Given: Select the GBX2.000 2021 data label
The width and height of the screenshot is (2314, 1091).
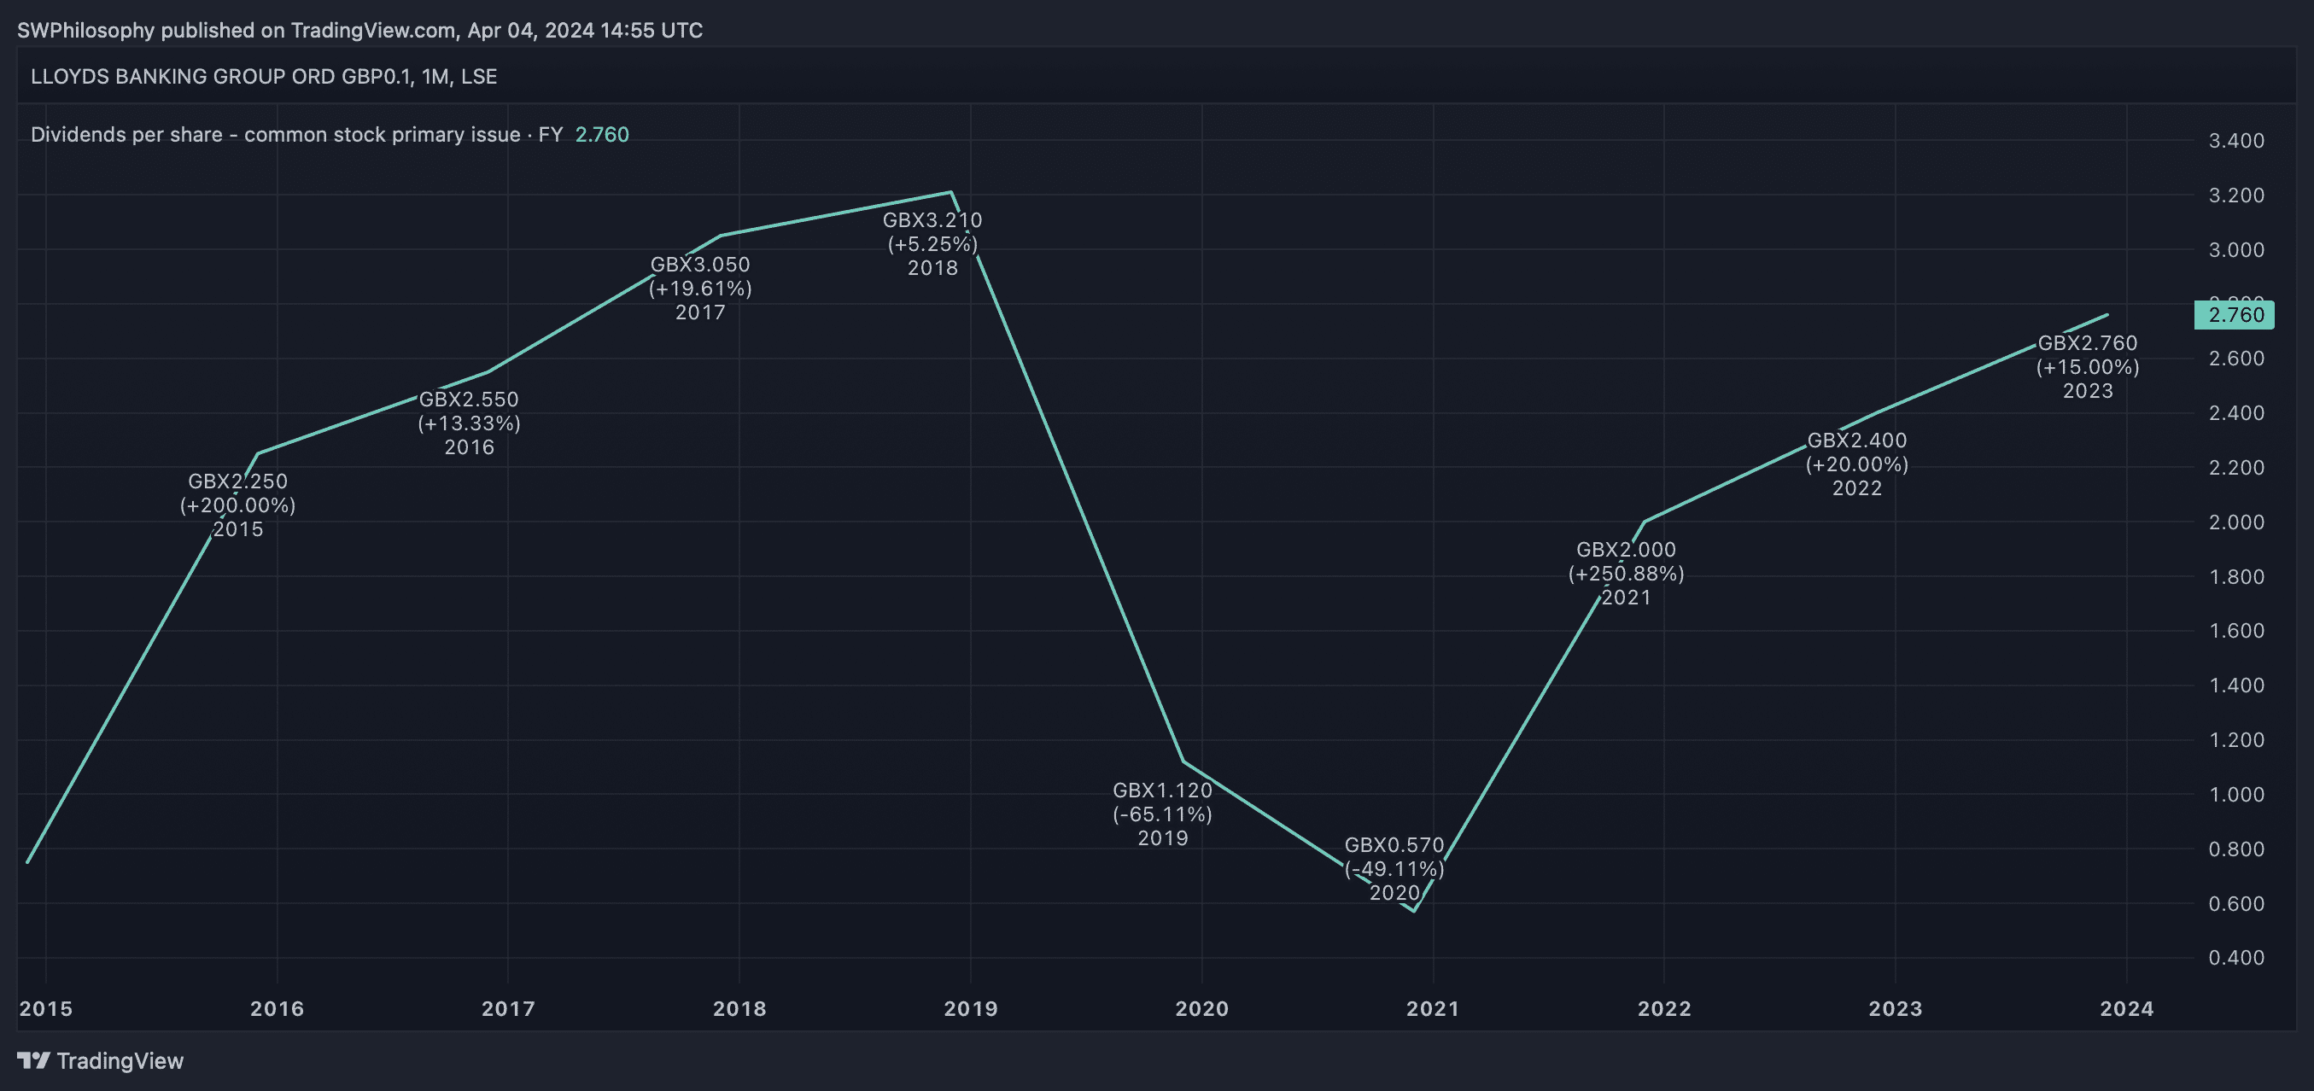Looking at the screenshot, I should [x=1626, y=573].
